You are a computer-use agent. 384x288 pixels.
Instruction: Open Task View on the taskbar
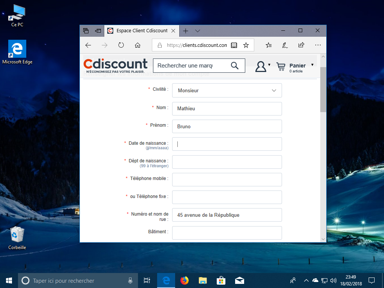tap(147, 280)
